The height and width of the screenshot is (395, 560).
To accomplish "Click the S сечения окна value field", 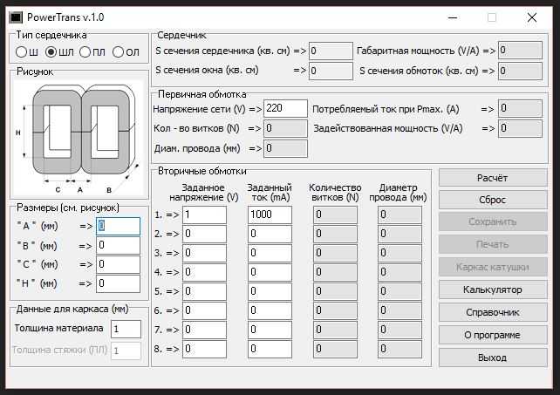I will pos(331,71).
